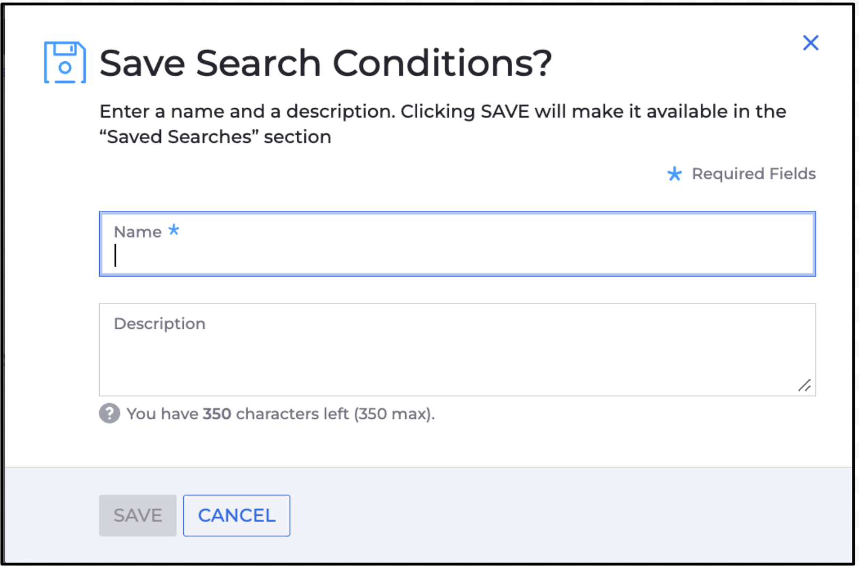This screenshot has width=859, height=566.
Task: Click inside the Description text area
Action: coord(457,350)
